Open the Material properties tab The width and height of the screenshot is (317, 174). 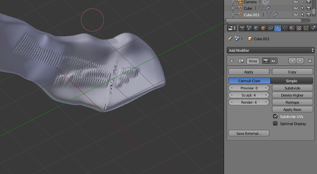click(x=292, y=28)
